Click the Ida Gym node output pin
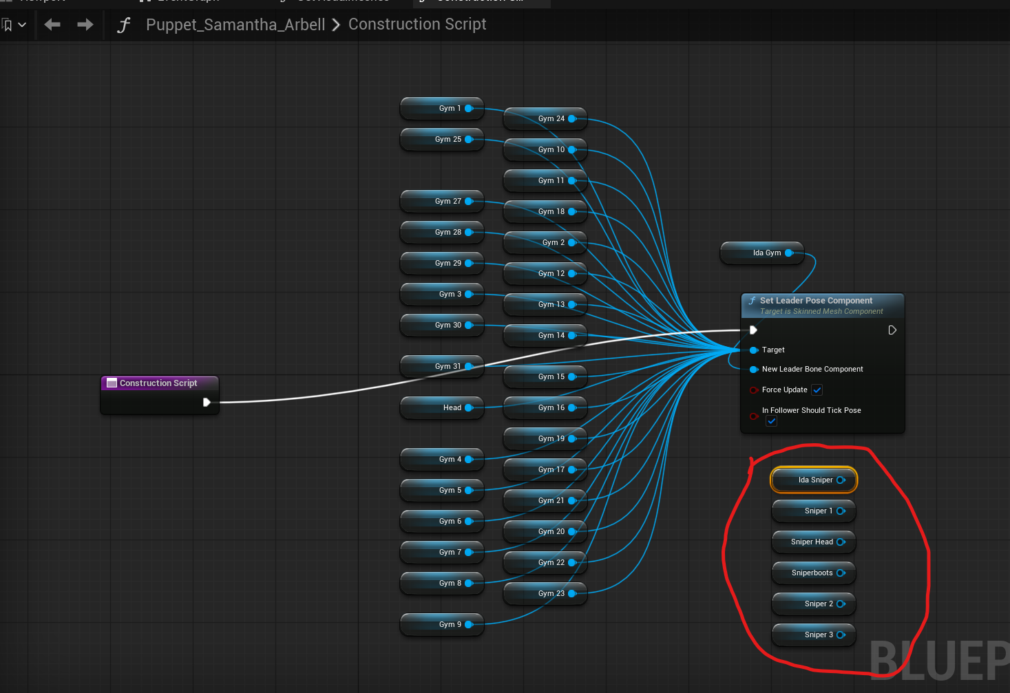This screenshot has width=1010, height=693. [x=789, y=253]
